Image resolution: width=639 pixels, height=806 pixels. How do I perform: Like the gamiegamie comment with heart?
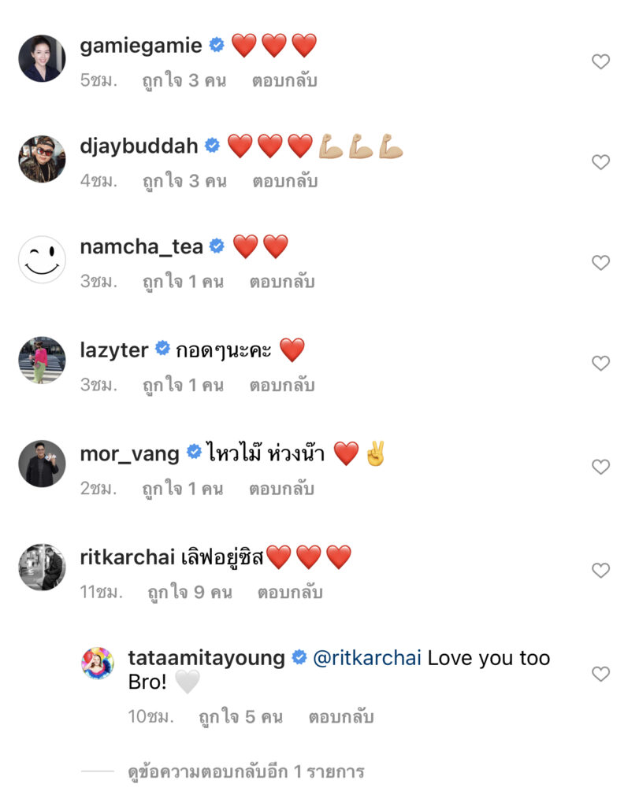pos(600,61)
